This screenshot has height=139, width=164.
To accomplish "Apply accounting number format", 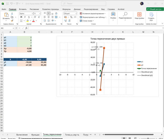I will click(x=65, y=17).
